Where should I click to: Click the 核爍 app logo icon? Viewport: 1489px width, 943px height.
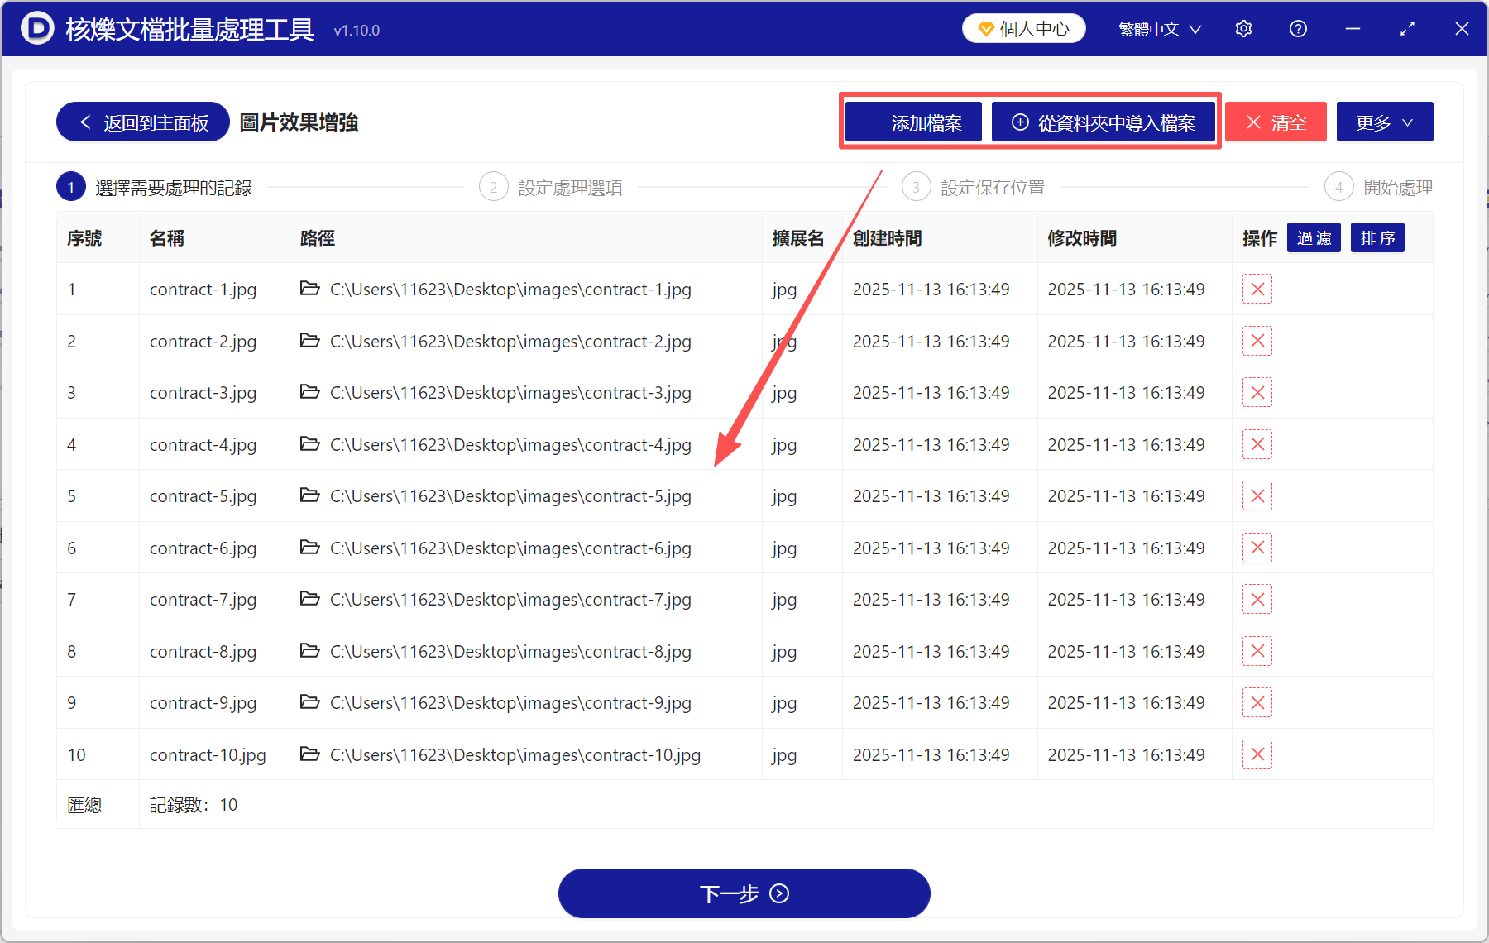click(37, 28)
